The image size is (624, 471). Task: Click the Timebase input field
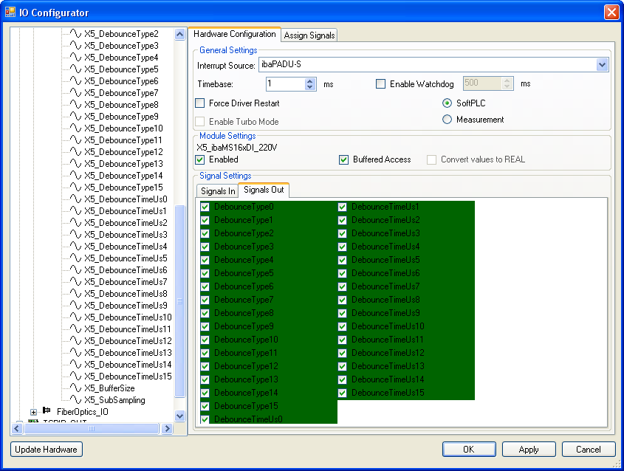point(284,84)
